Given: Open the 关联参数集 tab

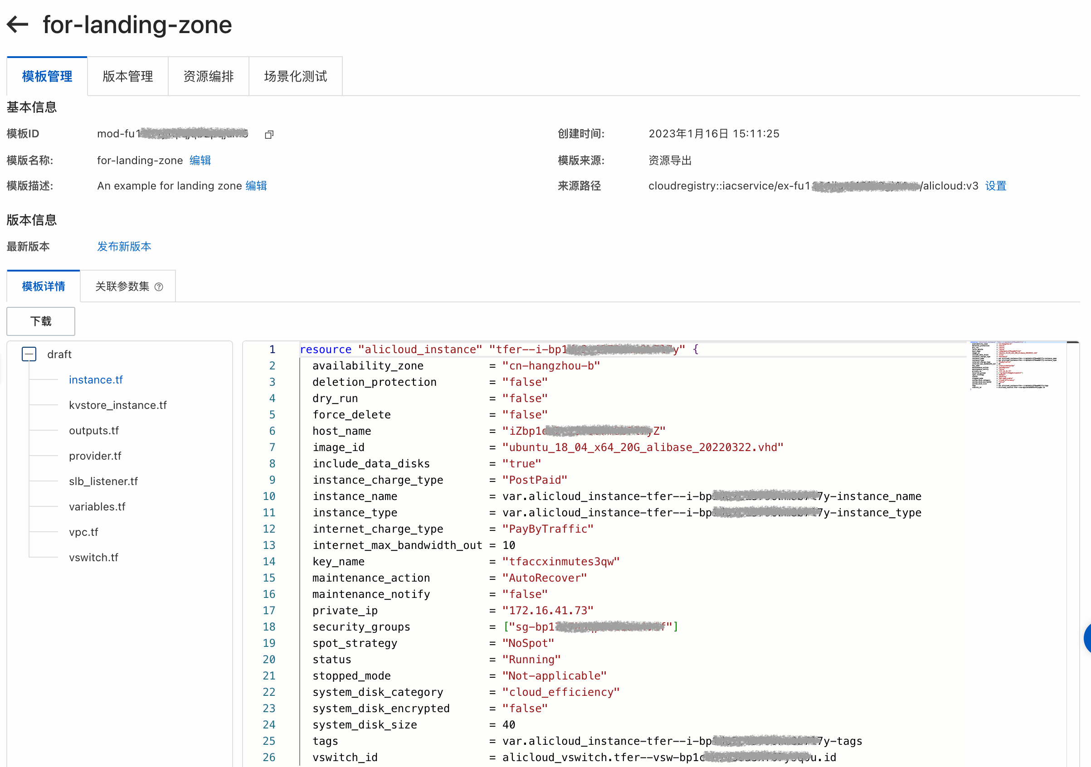Looking at the screenshot, I should coord(122,286).
